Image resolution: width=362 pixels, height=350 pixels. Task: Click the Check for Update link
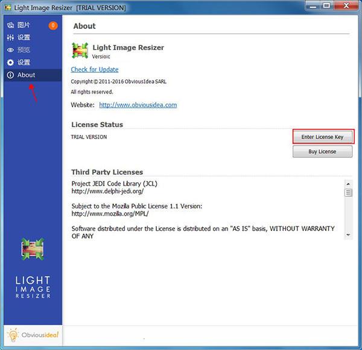pyautogui.click(x=95, y=69)
